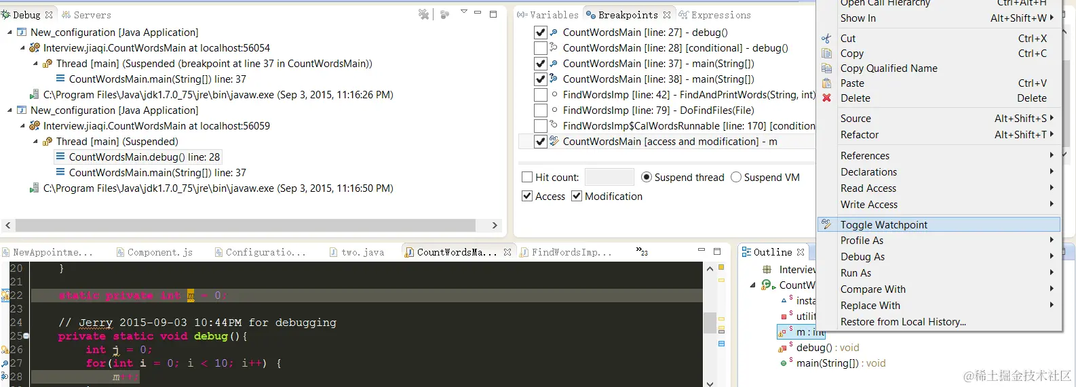Click process icon of CountWordsMain at localhost:56059

pos(35,126)
